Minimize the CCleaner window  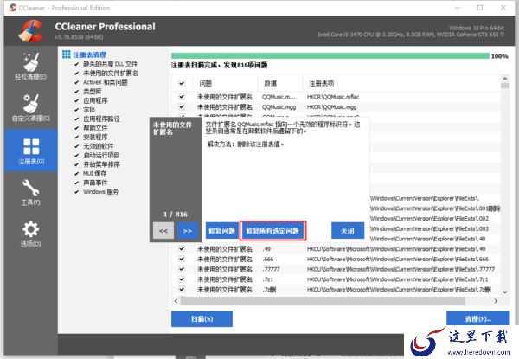(x=457, y=8)
